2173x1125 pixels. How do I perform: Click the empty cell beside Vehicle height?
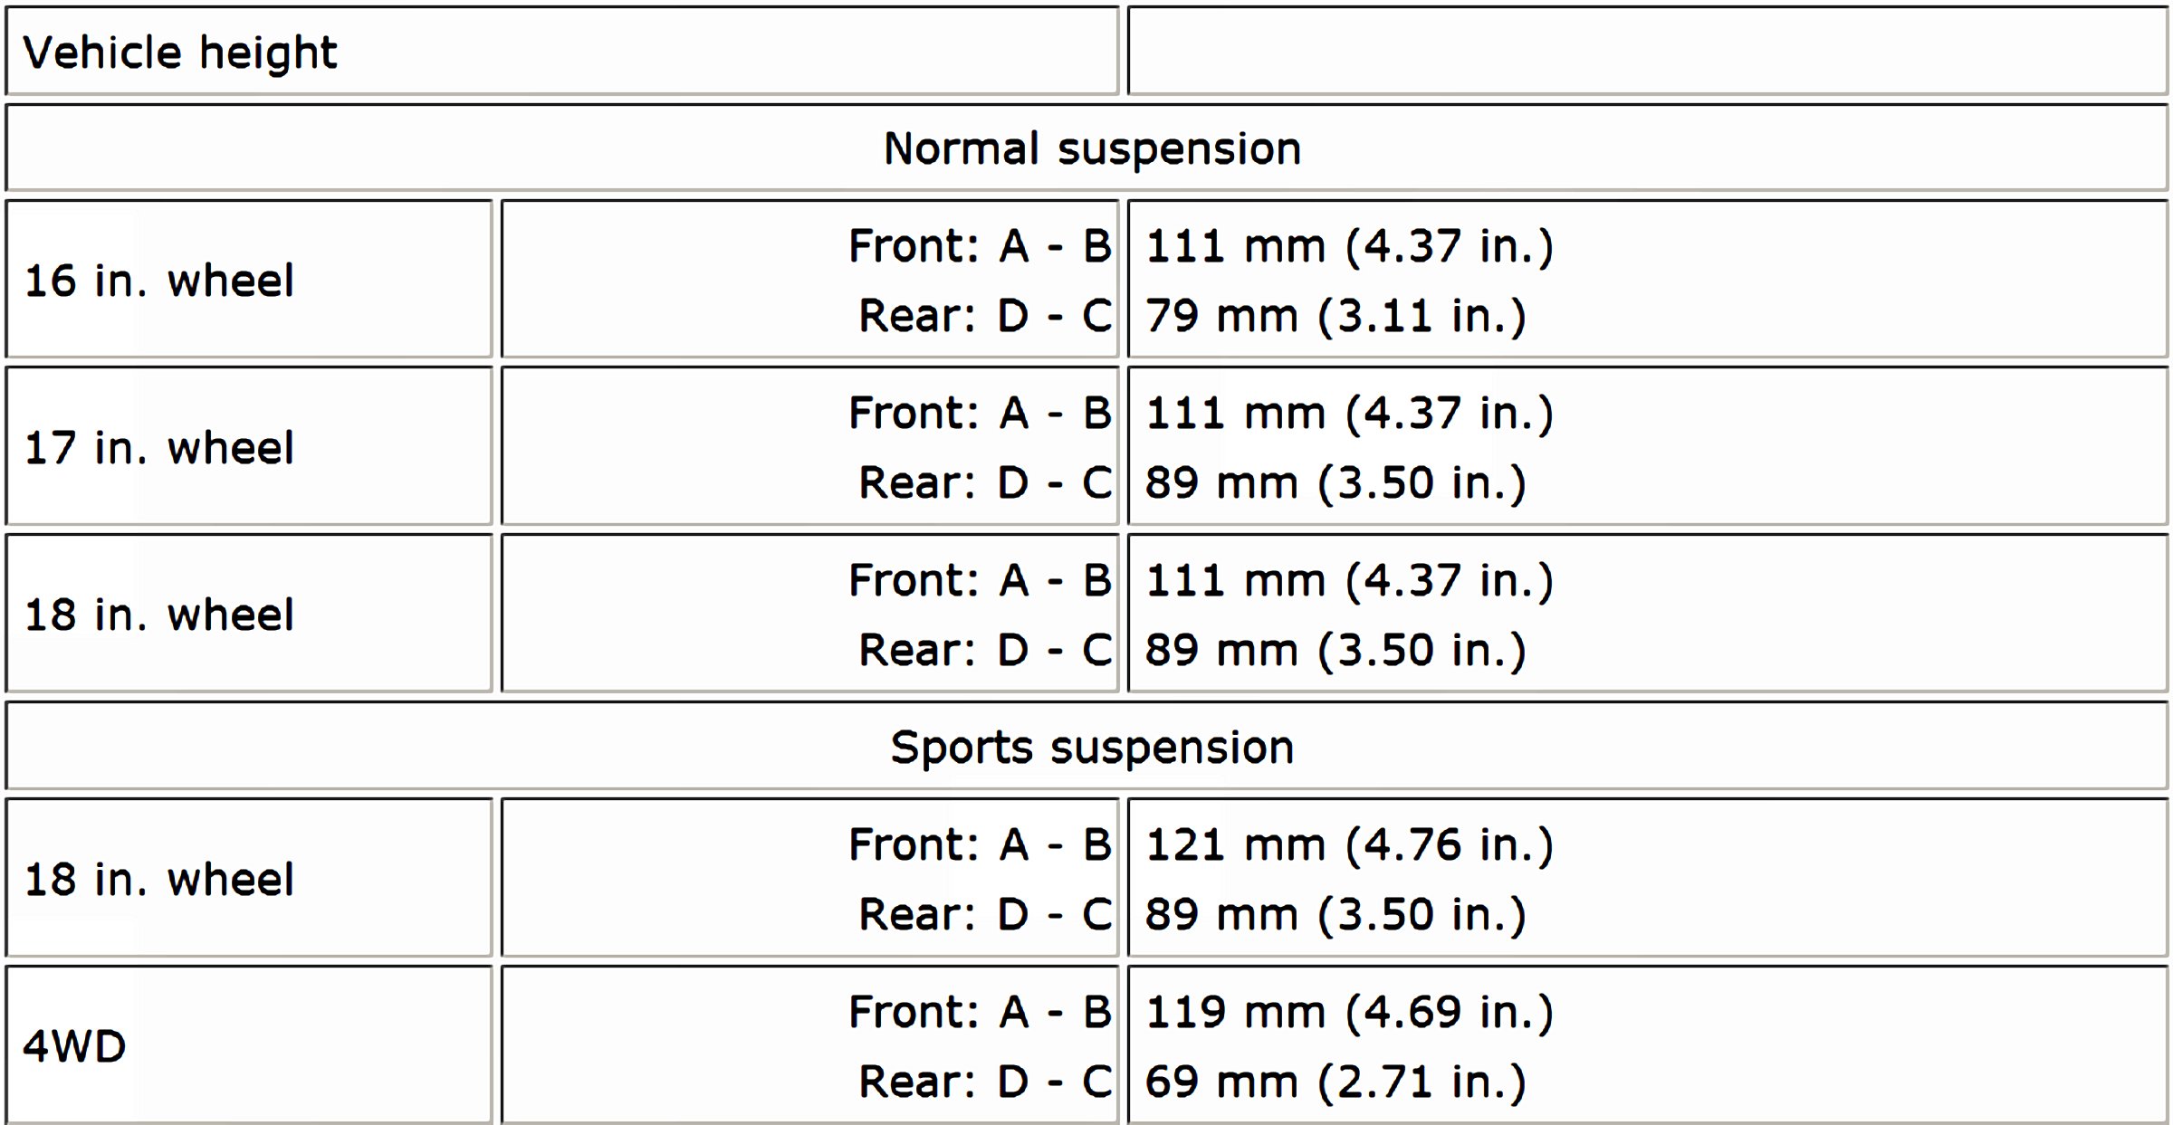[x=1646, y=52]
